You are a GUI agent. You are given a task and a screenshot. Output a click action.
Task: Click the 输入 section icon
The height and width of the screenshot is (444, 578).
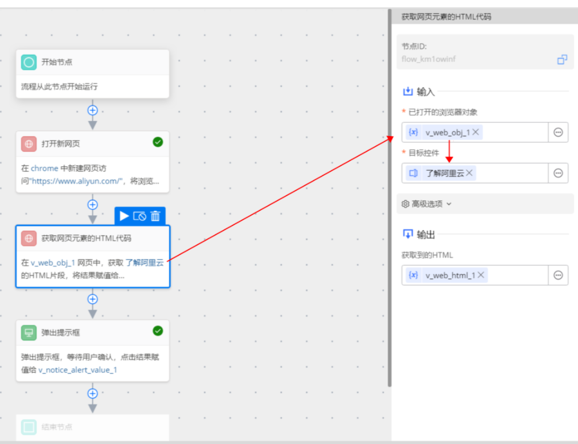click(x=408, y=91)
